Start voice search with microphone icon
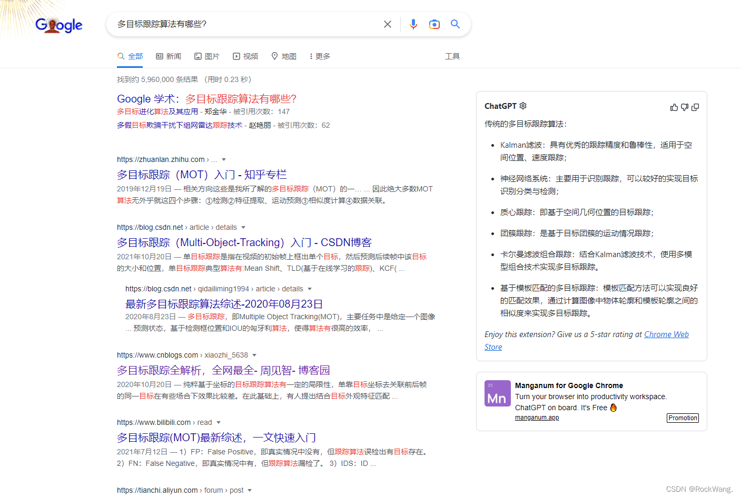The height and width of the screenshot is (498, 741). [413, 24]
